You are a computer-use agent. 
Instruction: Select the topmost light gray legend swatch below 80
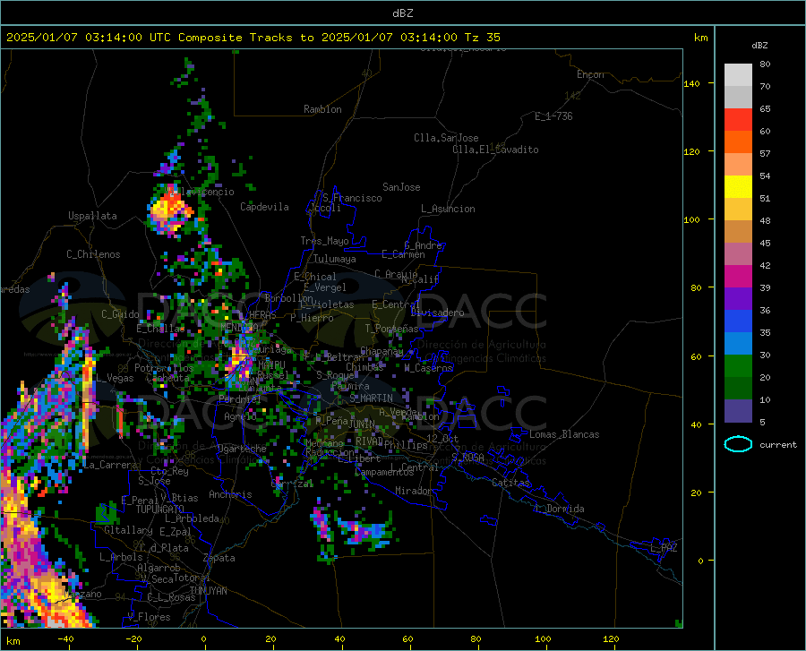(738, 75)
